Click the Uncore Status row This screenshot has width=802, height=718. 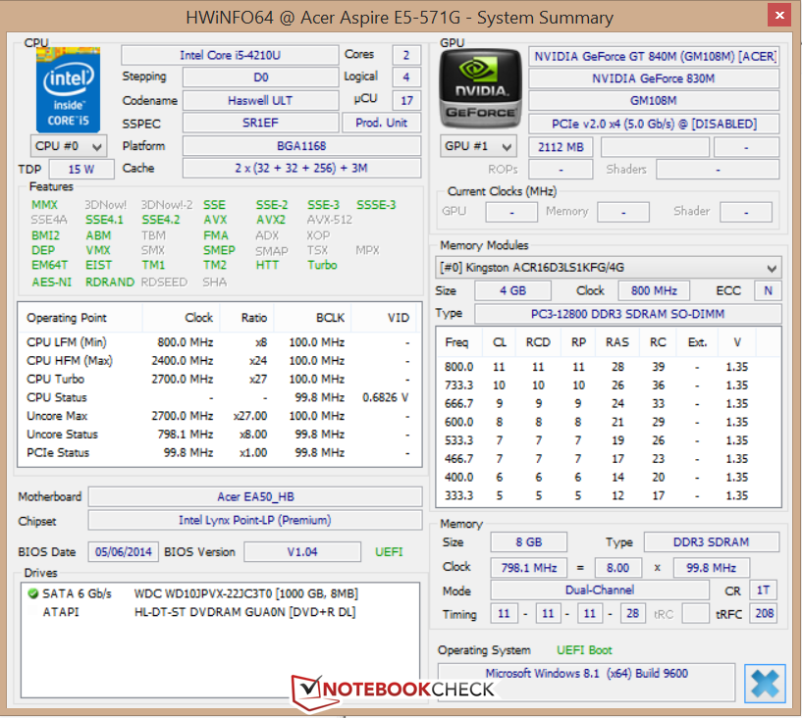[219, 435]
